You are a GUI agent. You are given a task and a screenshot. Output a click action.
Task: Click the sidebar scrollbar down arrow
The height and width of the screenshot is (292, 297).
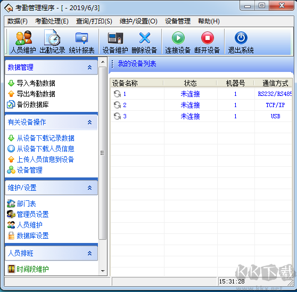coord(103,271)
